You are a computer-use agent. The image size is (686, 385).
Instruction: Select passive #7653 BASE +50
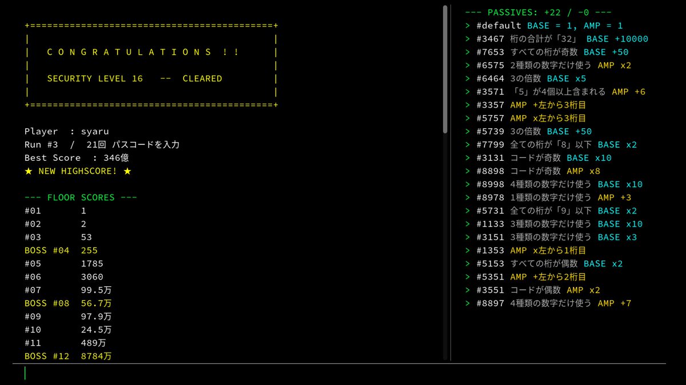[547, 52]
